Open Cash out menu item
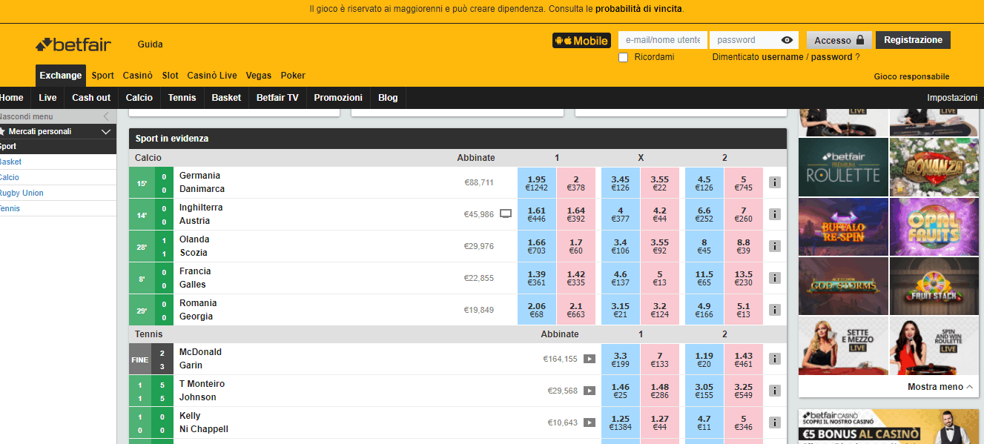The image size is (984, 444). pyautogui.click(x=91, y=98)
